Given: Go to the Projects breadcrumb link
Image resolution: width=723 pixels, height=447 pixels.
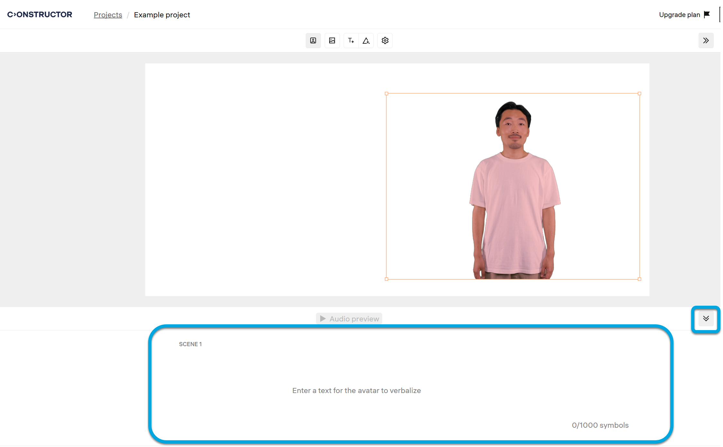Looking at the screenshot, I should point(108,15).
